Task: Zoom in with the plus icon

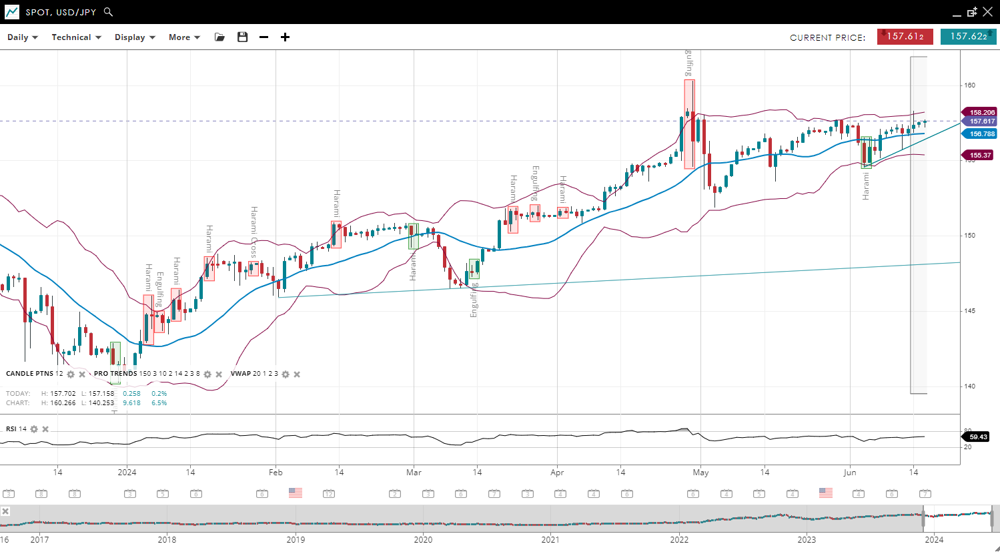Action: pyautogui.click(x=285, y=37)
